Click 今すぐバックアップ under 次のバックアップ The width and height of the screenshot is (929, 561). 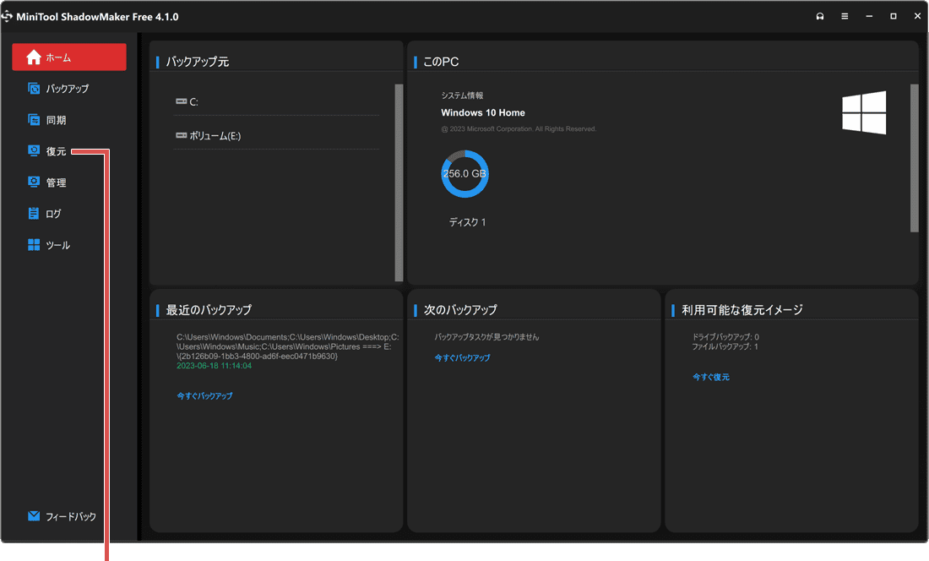point(462,357)
